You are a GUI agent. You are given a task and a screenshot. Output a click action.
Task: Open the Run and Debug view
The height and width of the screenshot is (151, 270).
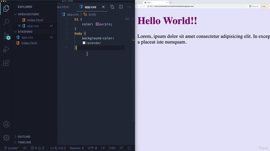click(6, 49)
